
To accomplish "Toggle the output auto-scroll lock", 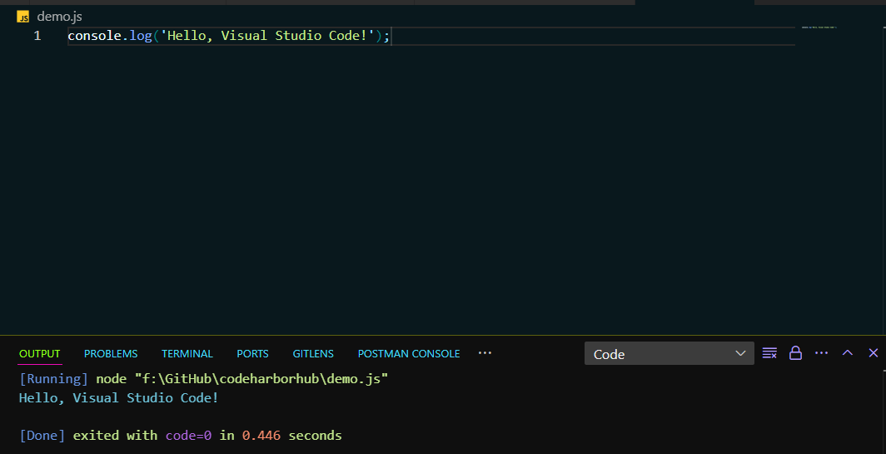I will pyautogui.click(x=795, y=353).
